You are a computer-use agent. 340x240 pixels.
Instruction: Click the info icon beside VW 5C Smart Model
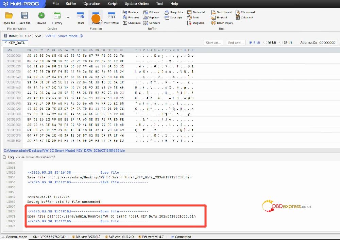click(x=81, y=36)
